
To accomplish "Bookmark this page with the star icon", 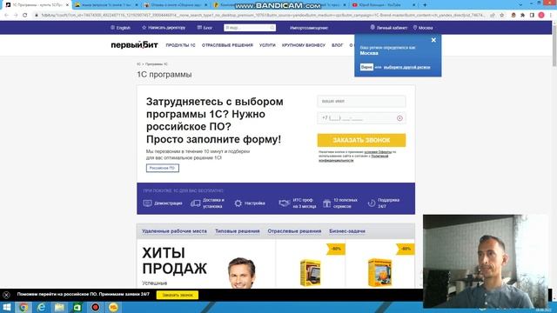I will 501,16.
